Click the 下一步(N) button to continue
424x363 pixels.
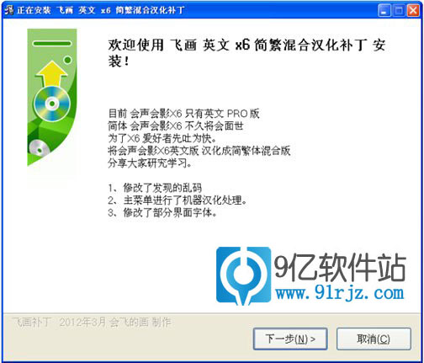tap(290, 339)
